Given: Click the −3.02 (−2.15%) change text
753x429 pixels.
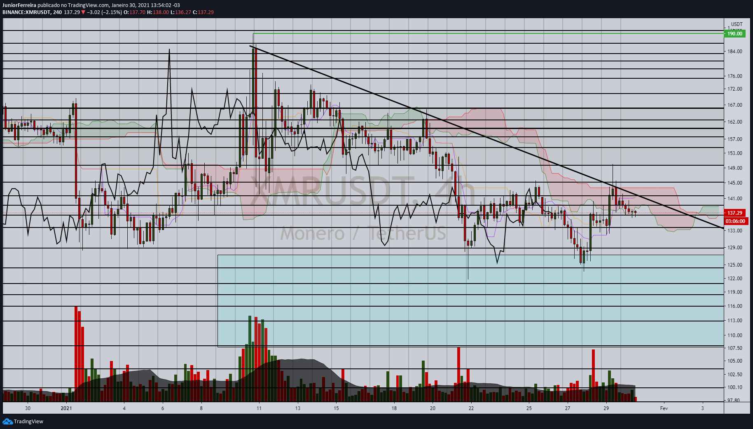Looking at the screenshot, I should (x=104, y=12).
